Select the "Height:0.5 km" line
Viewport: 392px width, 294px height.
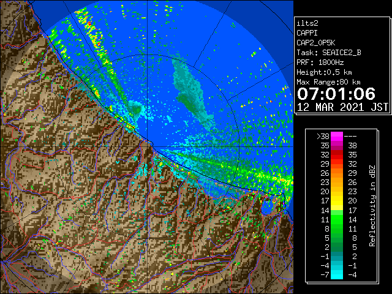(324, 72)
